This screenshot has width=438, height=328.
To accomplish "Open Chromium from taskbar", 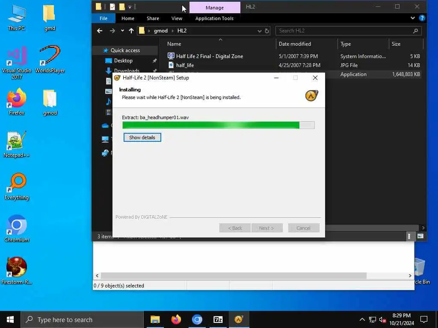I will tap(197, 319).
